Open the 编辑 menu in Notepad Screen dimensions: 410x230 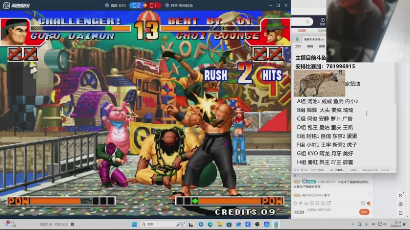310,47
